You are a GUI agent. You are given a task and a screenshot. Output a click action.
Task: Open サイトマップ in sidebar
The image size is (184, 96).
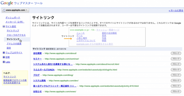(13, 31)
